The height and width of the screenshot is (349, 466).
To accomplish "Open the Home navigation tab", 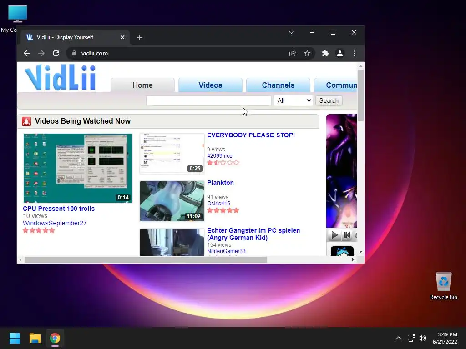I will 142,85.
